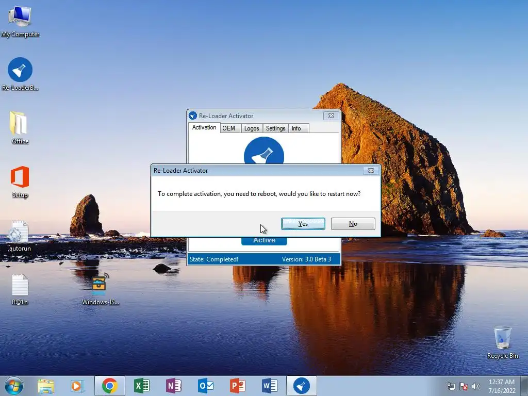Switch to the Activation tab
Viewport: 528px width, 396px height.
204,128
